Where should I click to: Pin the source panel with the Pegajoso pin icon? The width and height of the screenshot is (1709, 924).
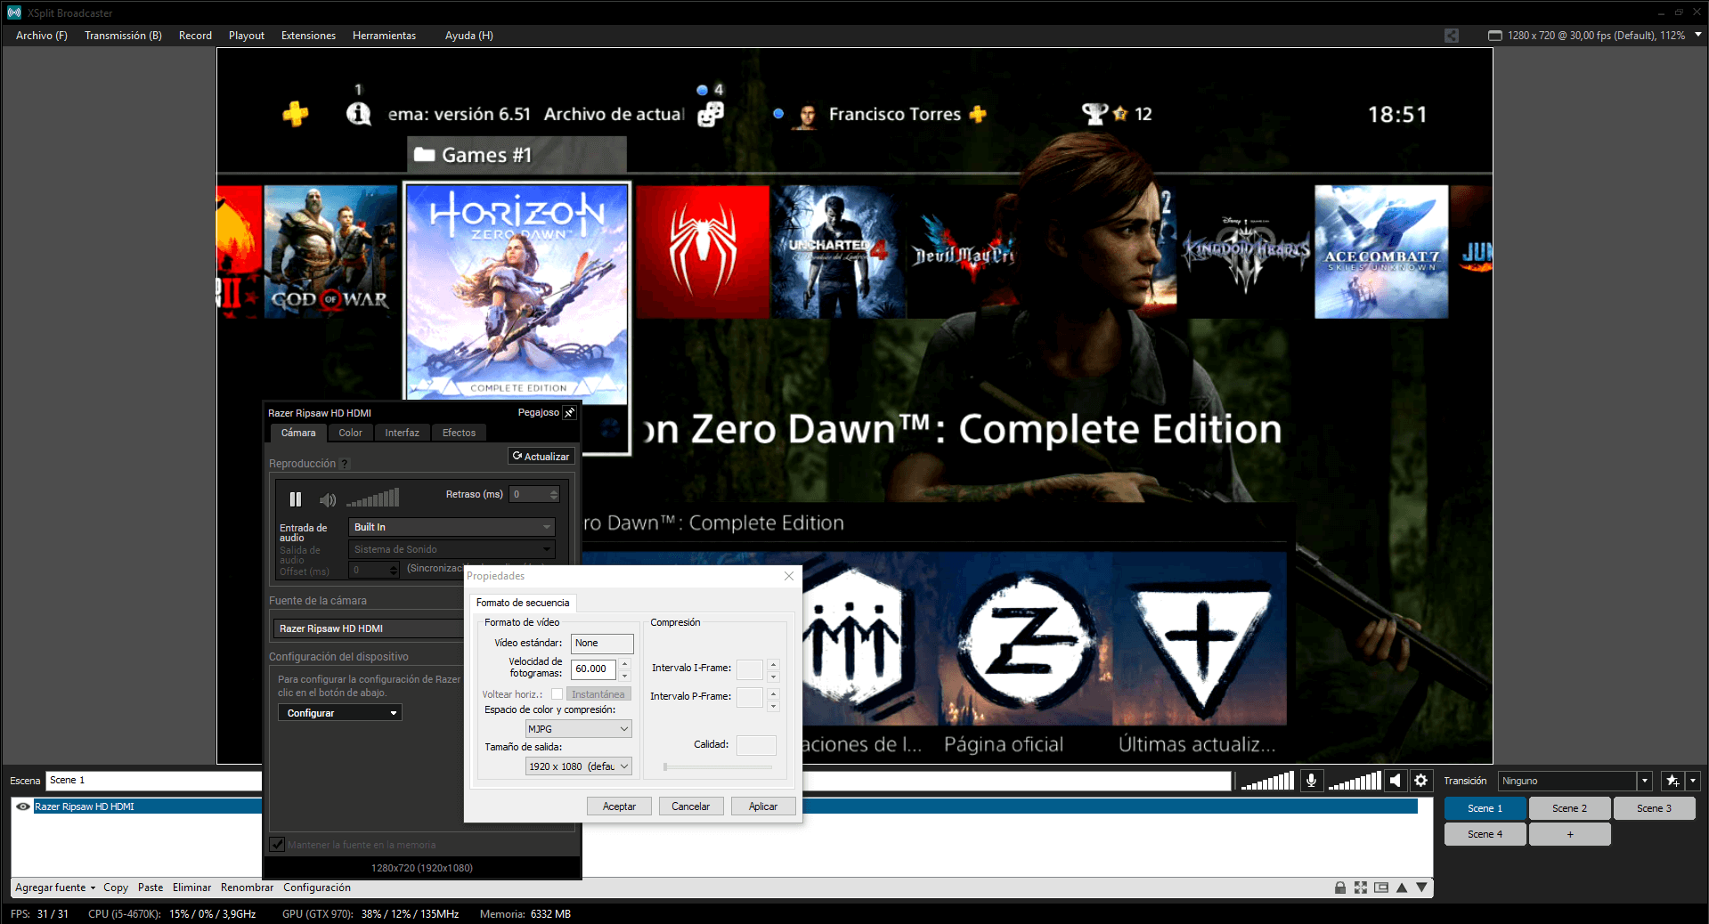(x=570, y=413)
